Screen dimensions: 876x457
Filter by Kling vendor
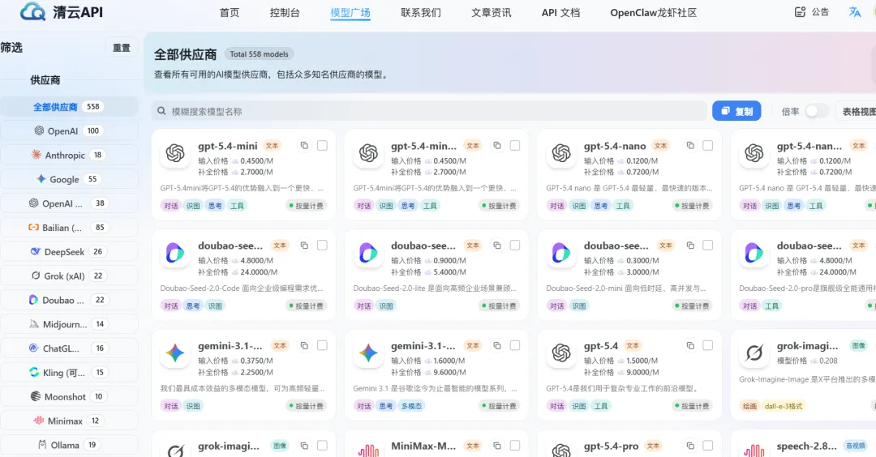[x=69, y=372]
